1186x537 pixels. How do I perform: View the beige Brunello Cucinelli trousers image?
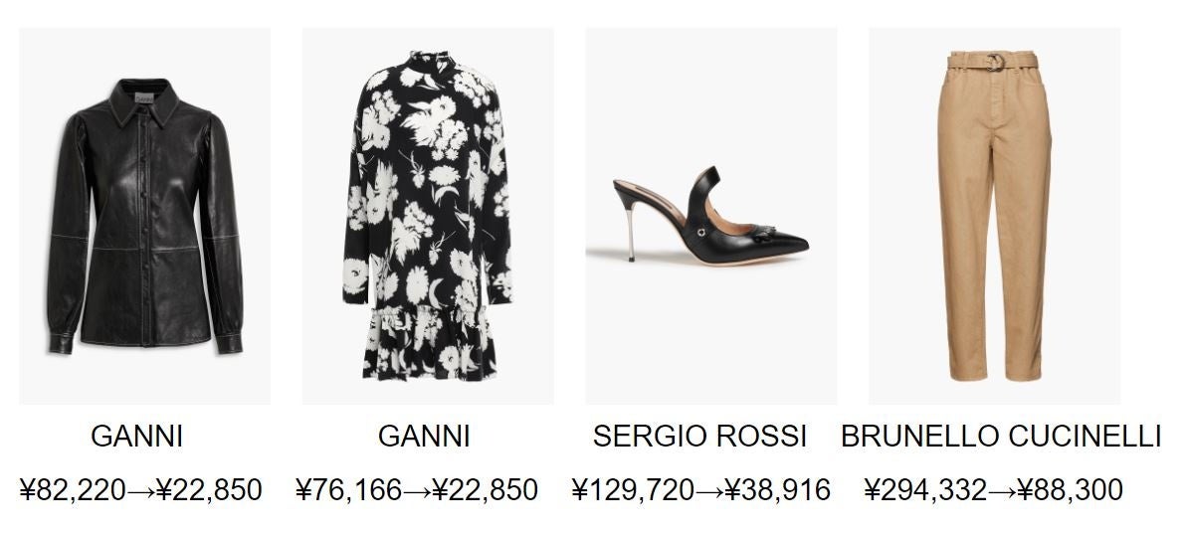pos(994,216)
